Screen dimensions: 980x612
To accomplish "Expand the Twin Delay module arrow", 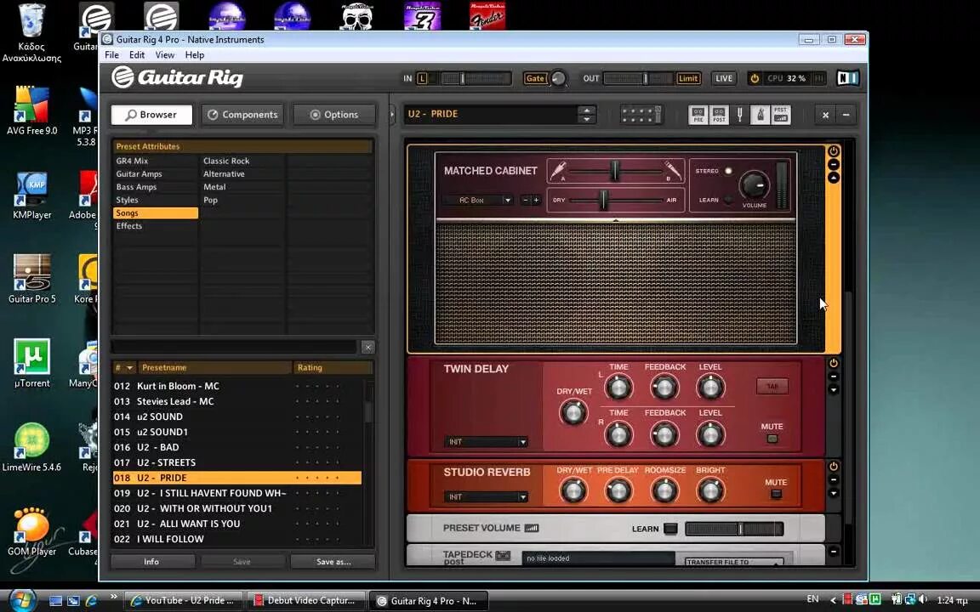I will pos(833,389).
